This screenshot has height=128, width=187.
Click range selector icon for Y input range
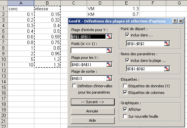click(x=109, y=37)
